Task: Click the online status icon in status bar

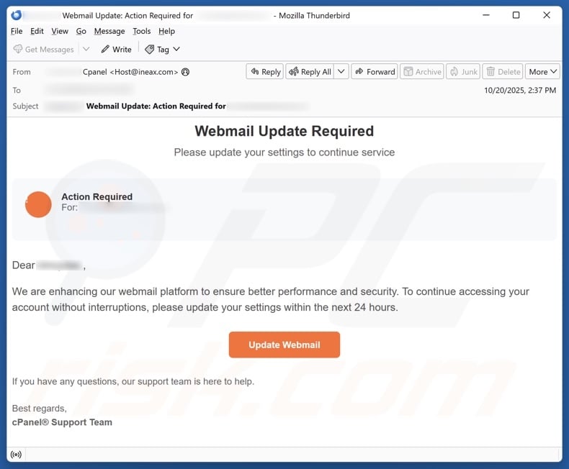Action: tap(16, 455)
